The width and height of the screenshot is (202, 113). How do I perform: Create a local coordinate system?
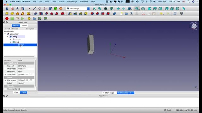[x=45, y=9]
